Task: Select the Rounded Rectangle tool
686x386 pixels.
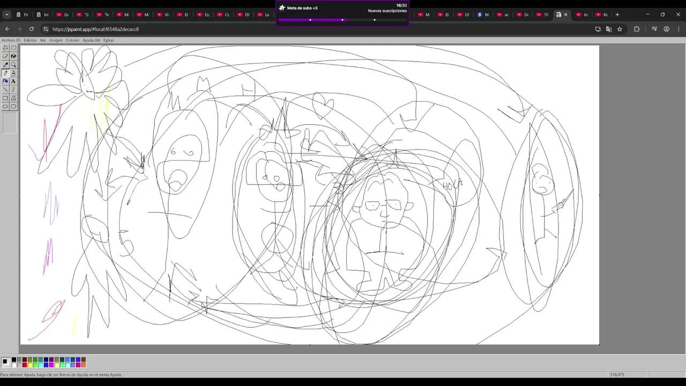Action: (x=13, y=106)
